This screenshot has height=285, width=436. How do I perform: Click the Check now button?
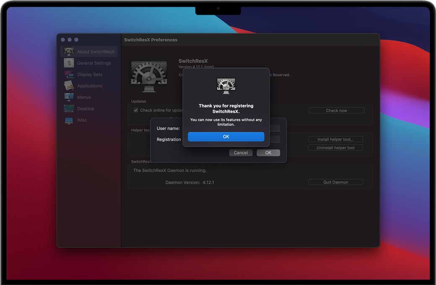(x=337, y=110)
